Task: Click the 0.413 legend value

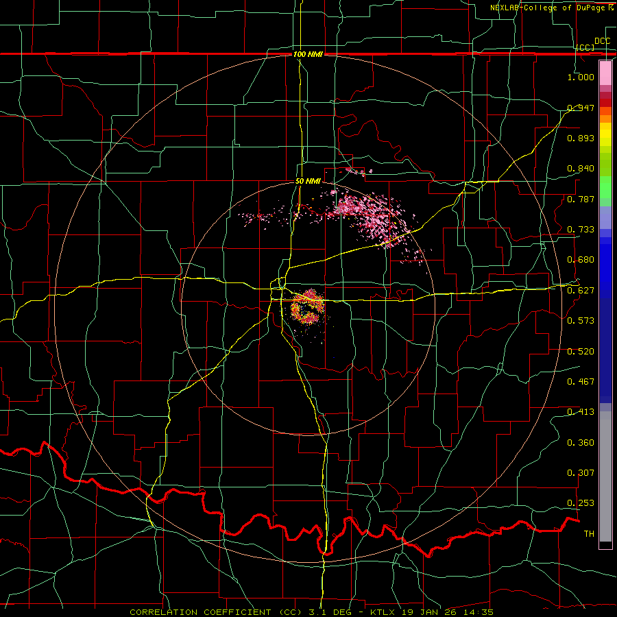Action: point(581,412)
